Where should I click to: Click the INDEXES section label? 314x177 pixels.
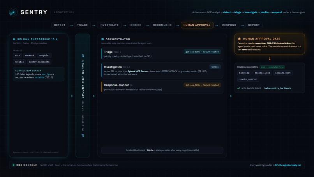point(18,51)
